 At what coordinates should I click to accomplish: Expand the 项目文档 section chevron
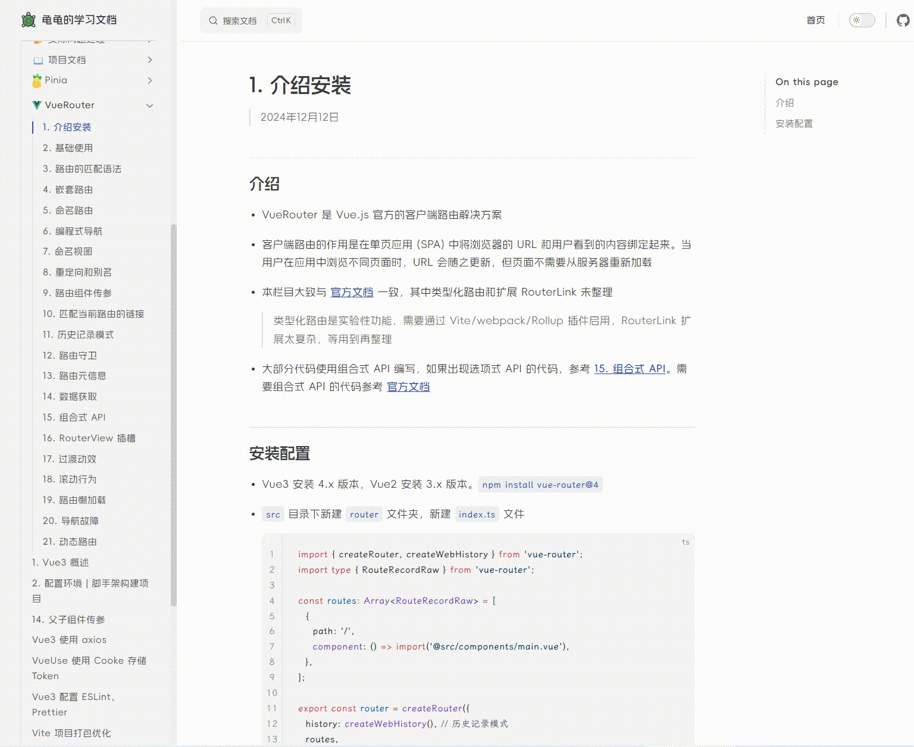pos(150,59)
